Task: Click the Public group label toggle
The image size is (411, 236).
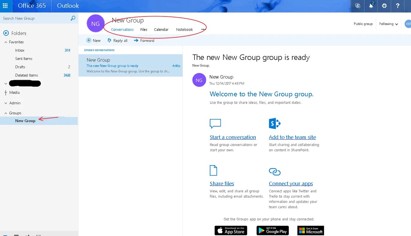Action: click(363, 24)
